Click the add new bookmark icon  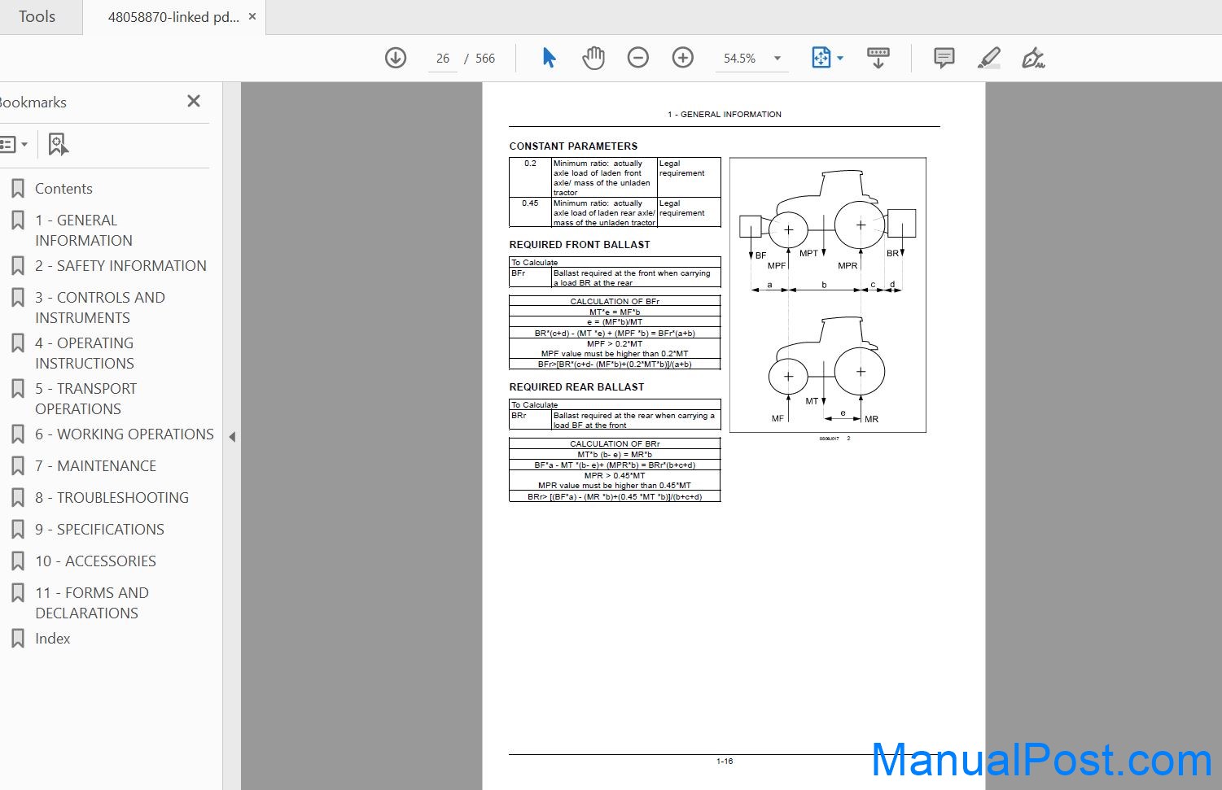58,145
